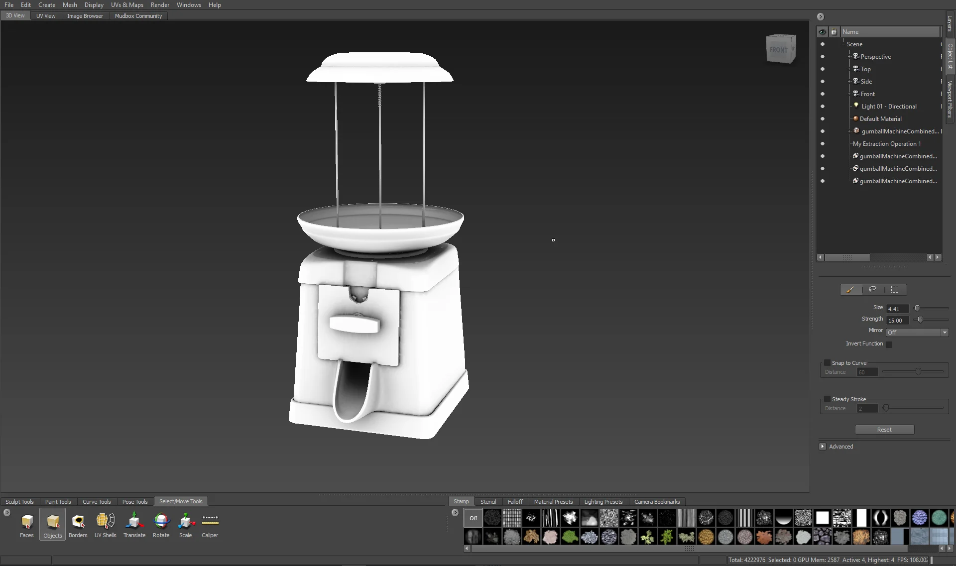Hide the Default Material visibility dot
The width and height of the screenshot is (956, 566).
pos(823,119)
